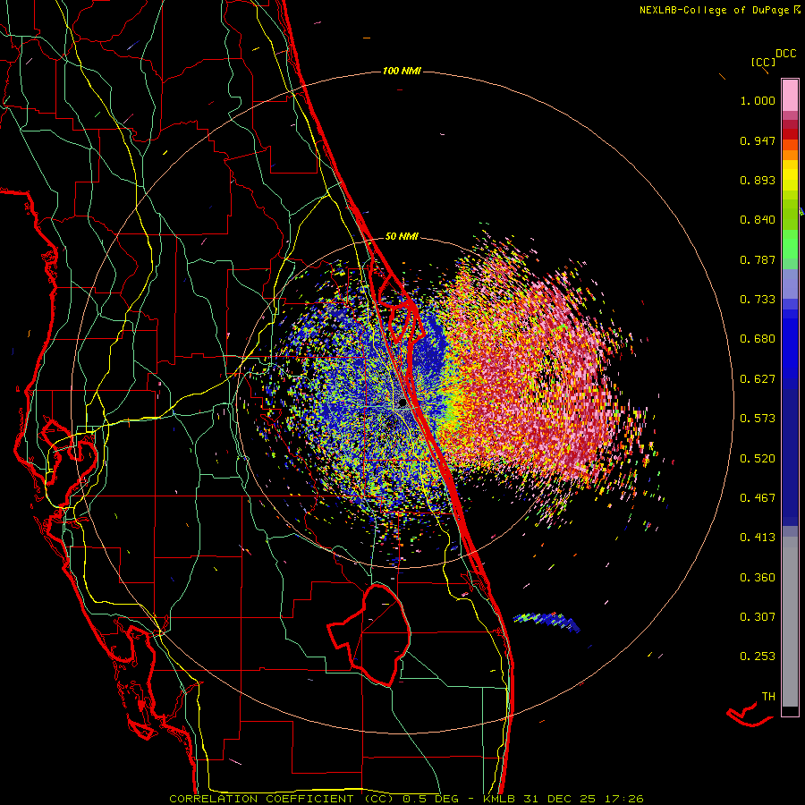This screenshot has width=805, height=805.
Task: Click the TH threshold label on legend
Action: 768,697
